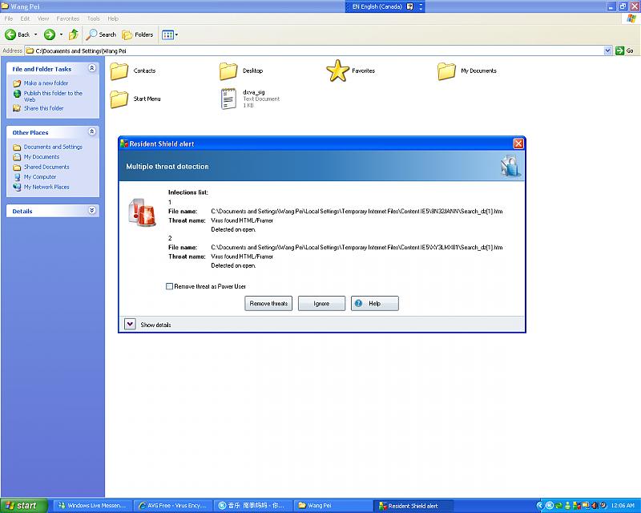Check Remove threat as Power User
This screenshot has width=641, height=513.
coord(169,286)
